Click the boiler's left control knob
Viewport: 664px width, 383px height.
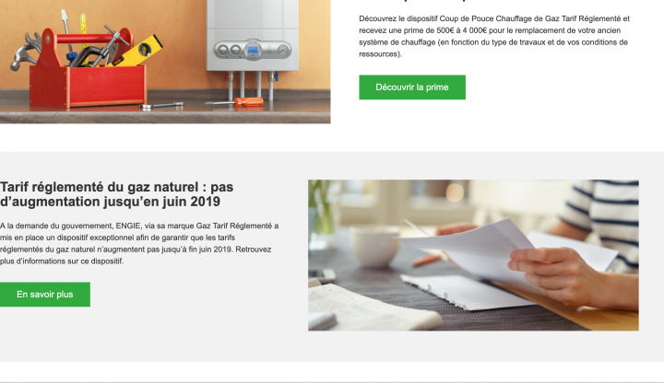click(223, 51)
